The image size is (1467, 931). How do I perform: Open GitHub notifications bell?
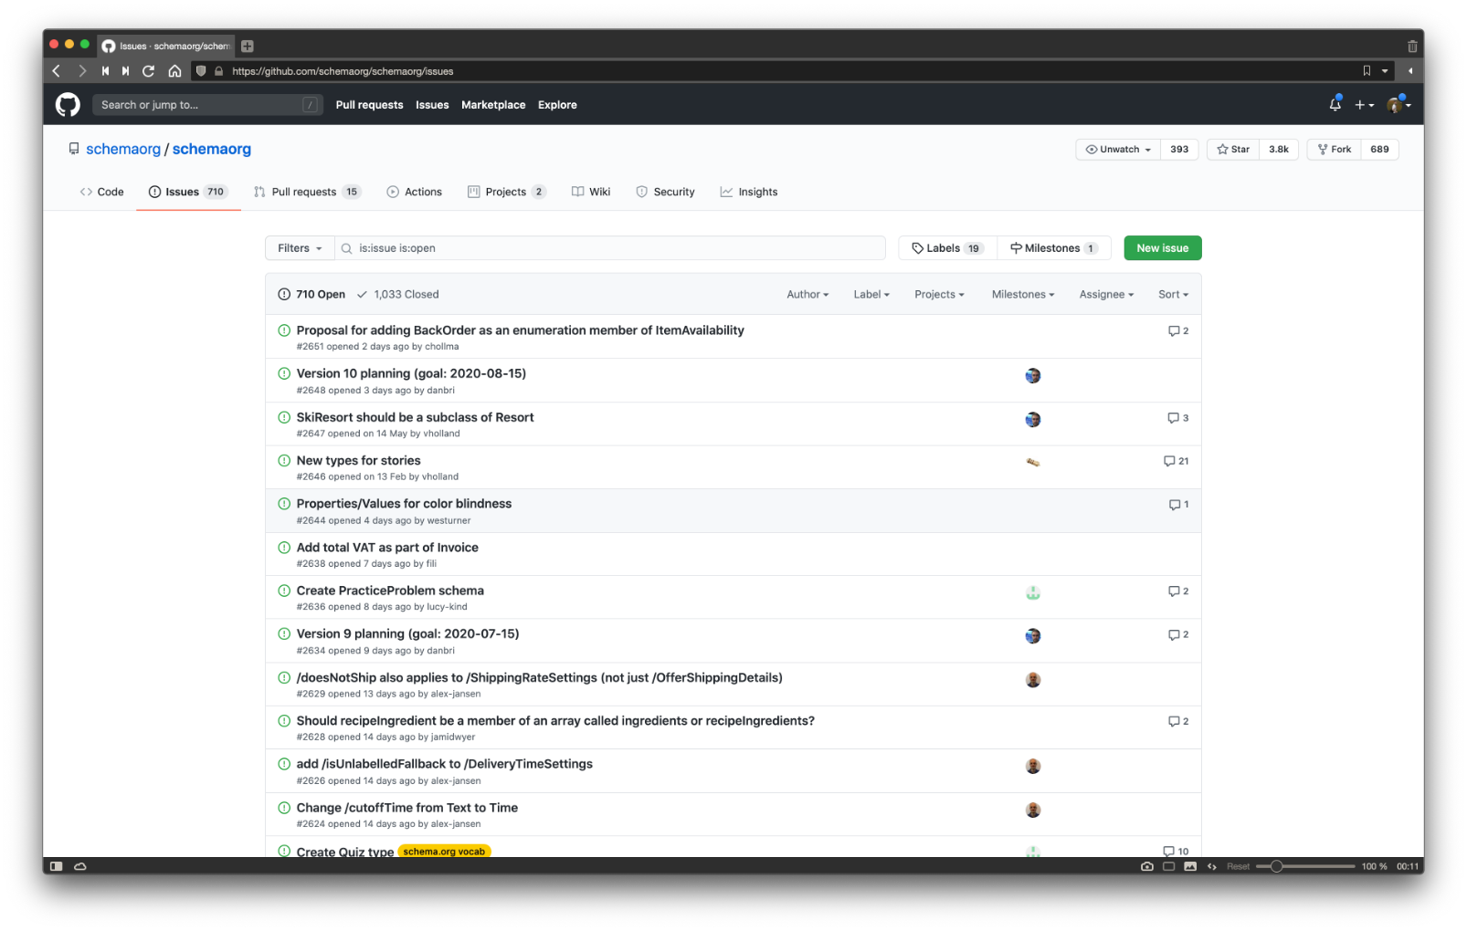coord(1335,105)
